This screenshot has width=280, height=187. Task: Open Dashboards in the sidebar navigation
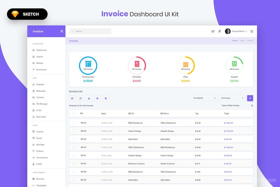[x=41, y=50]
